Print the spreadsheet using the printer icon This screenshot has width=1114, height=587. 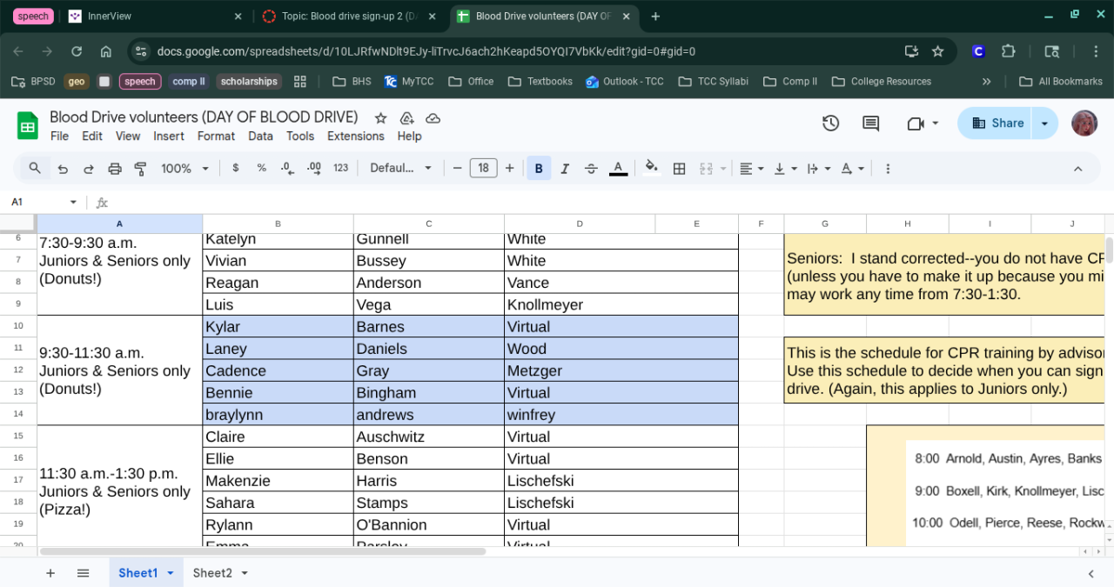pyautogui.click(x=115, y=169)
